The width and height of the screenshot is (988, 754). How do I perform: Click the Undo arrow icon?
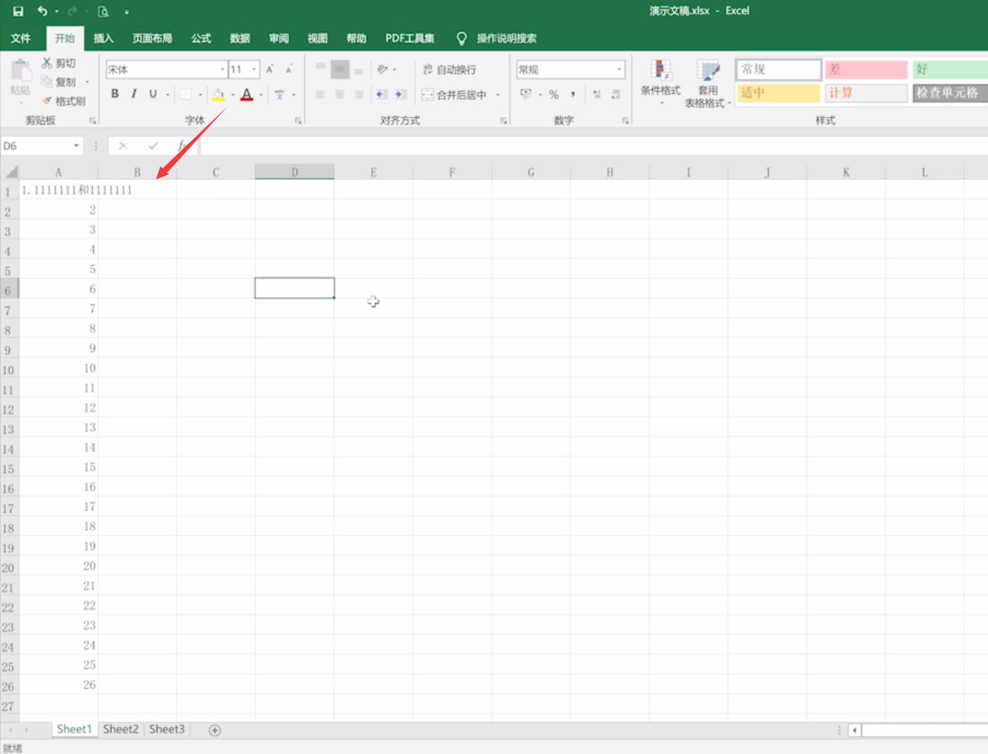(x=42, y=11)
